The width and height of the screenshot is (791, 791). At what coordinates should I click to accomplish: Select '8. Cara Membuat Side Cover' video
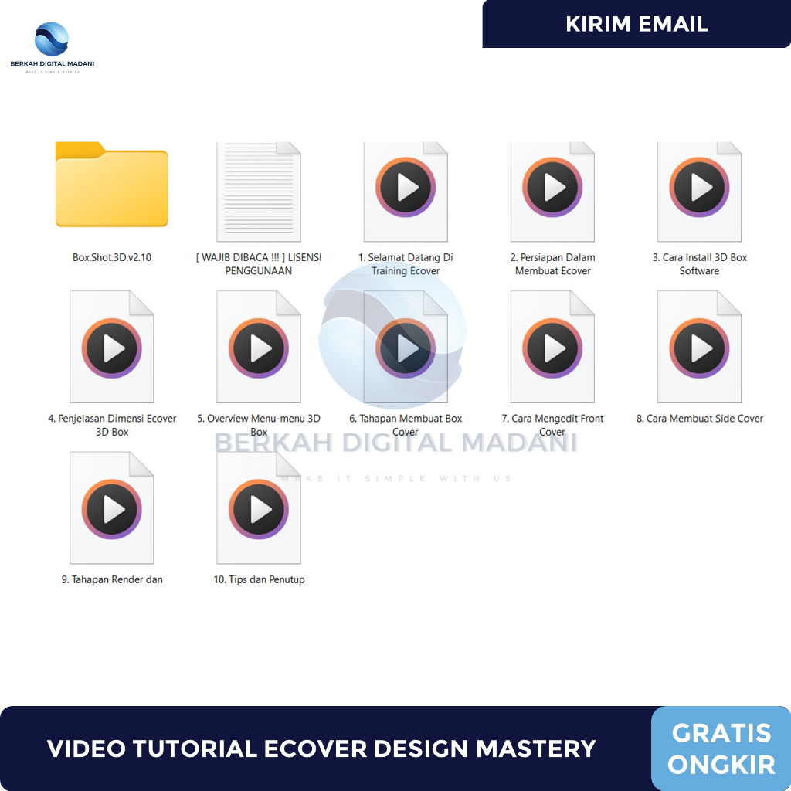pos(699,347)
